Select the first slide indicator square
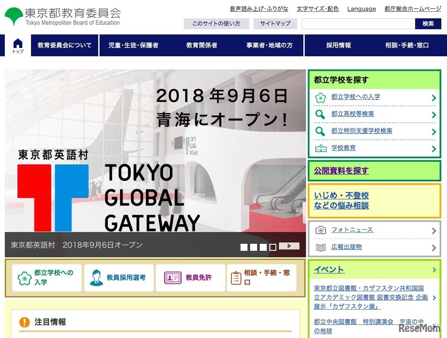Image resolution: width=447 pixels, height=338 pixels. (244, 247)
